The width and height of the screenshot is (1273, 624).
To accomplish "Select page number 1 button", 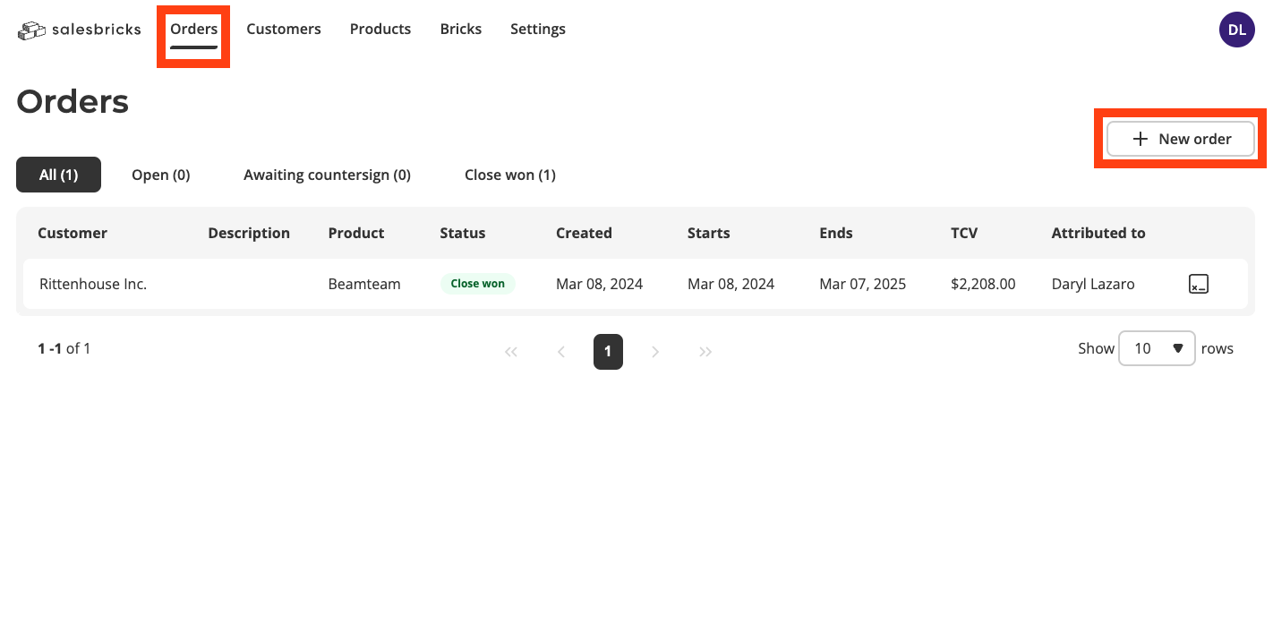I will pyautogui.click(x=608, y=352).
